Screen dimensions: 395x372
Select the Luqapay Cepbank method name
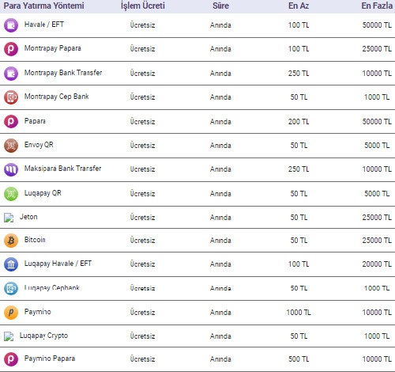(x=52, y=287)
